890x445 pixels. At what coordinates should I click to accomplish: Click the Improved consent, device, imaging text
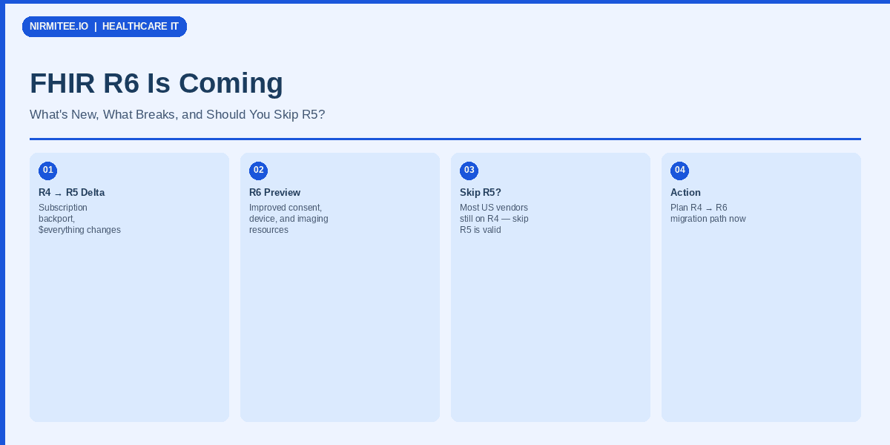point(289,219)
